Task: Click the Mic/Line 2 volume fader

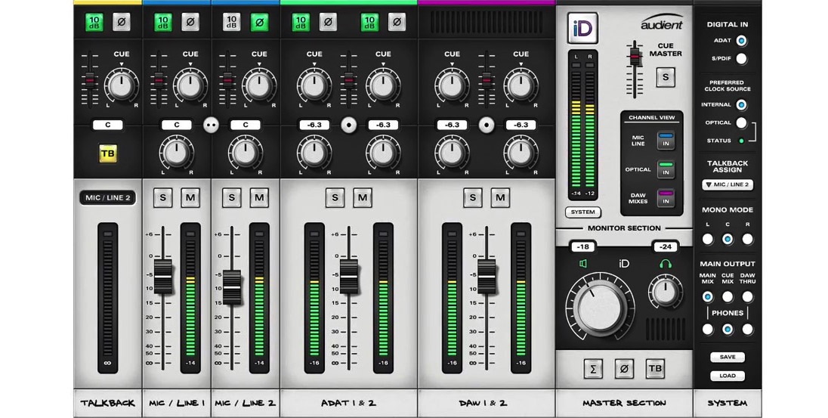Action: coord(231,287)
